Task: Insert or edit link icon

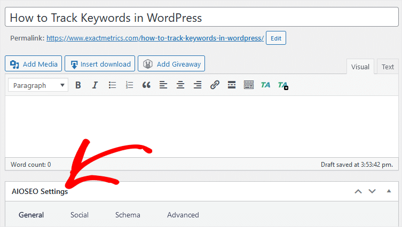Action: click(215, 85)
